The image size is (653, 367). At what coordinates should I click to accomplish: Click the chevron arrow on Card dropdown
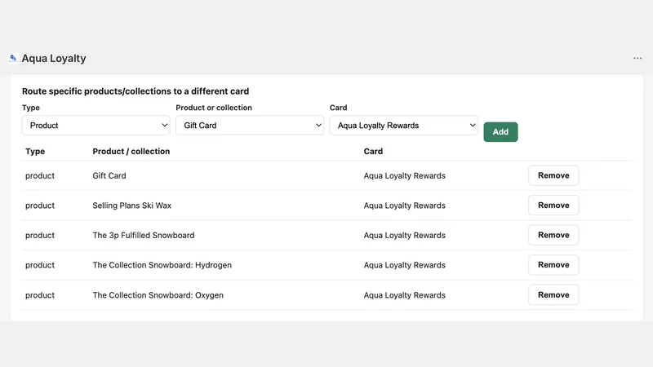coord(473,126)
